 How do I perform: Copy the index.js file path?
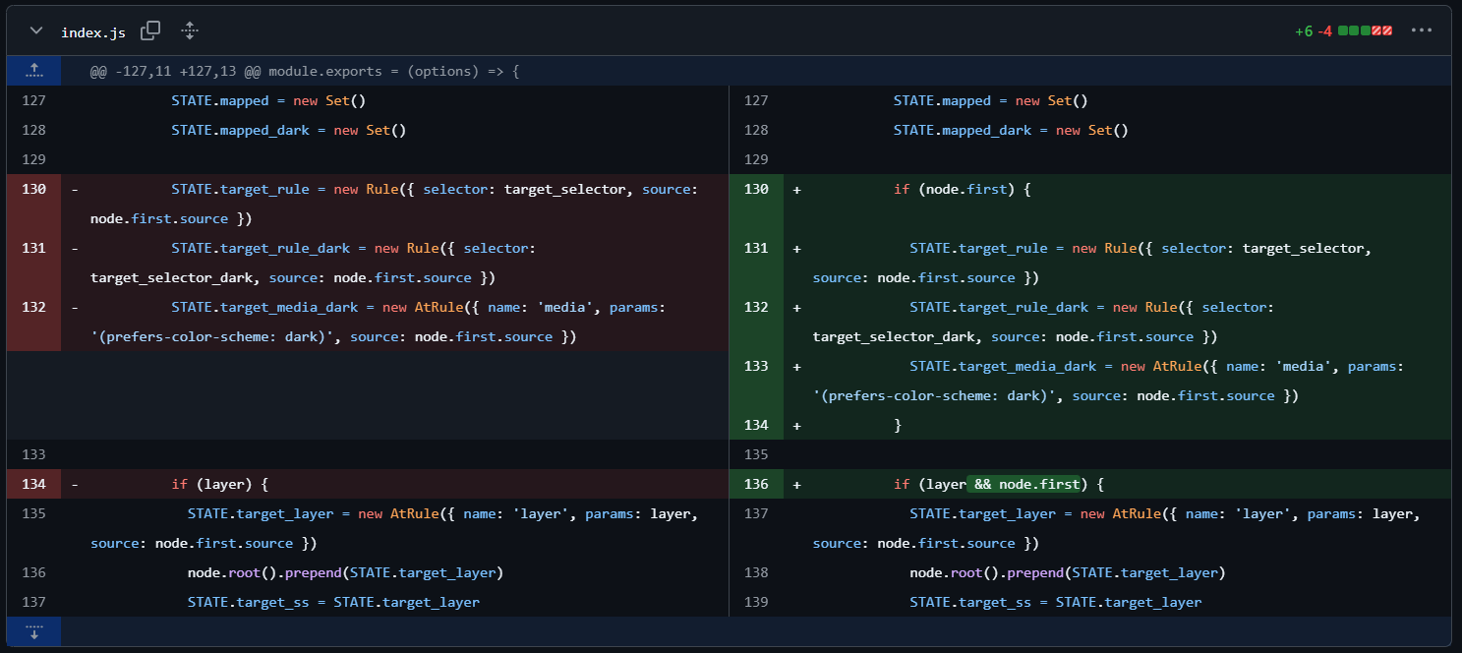click(x=150, y=30)
